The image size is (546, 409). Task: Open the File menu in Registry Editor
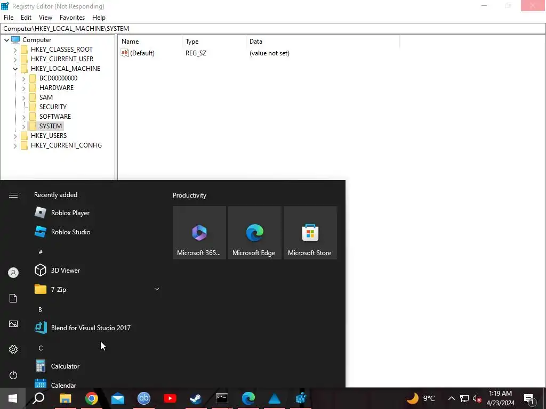9,18
